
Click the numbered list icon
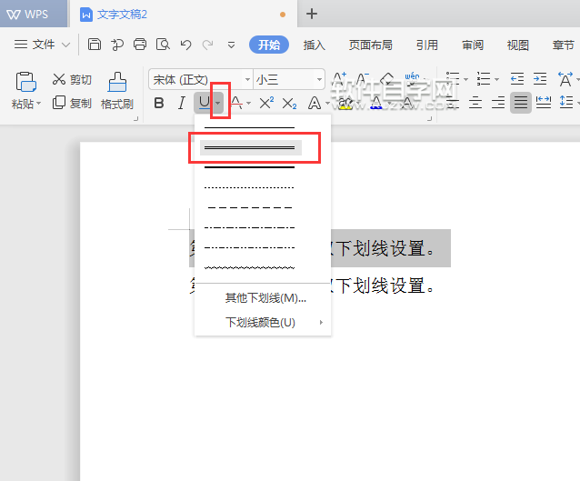tap(484, 78)
